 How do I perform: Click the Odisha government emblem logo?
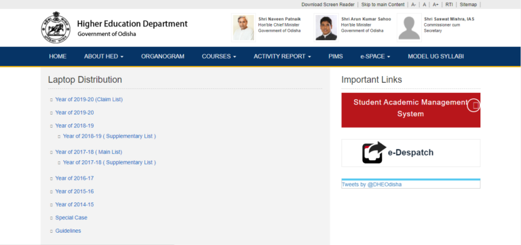[x=56, y=27]
